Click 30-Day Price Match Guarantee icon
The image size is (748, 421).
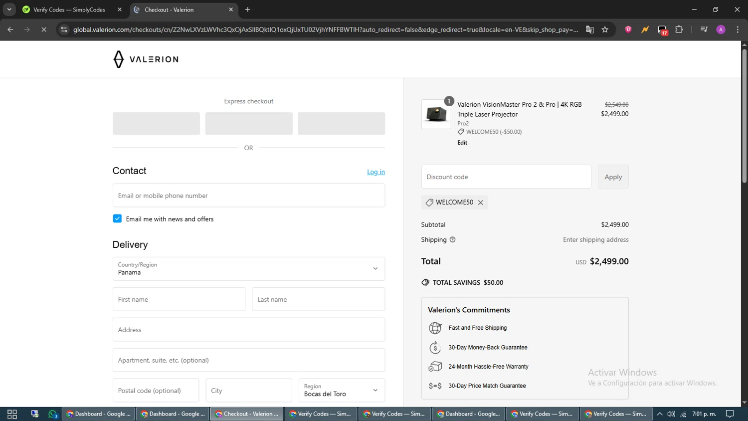pyautogui.click(x=435, y=386)
